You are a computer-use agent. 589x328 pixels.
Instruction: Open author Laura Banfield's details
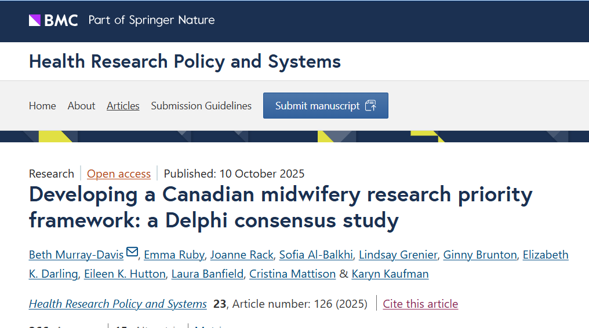[207, 274]
